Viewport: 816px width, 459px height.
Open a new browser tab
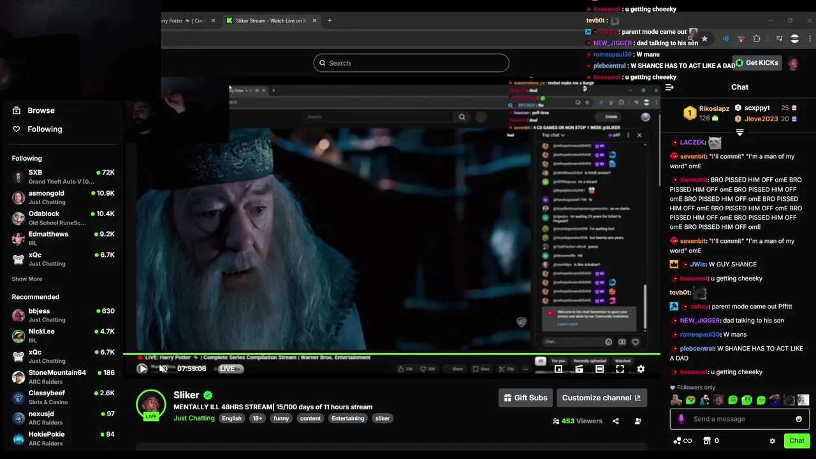tap(330, 20)
